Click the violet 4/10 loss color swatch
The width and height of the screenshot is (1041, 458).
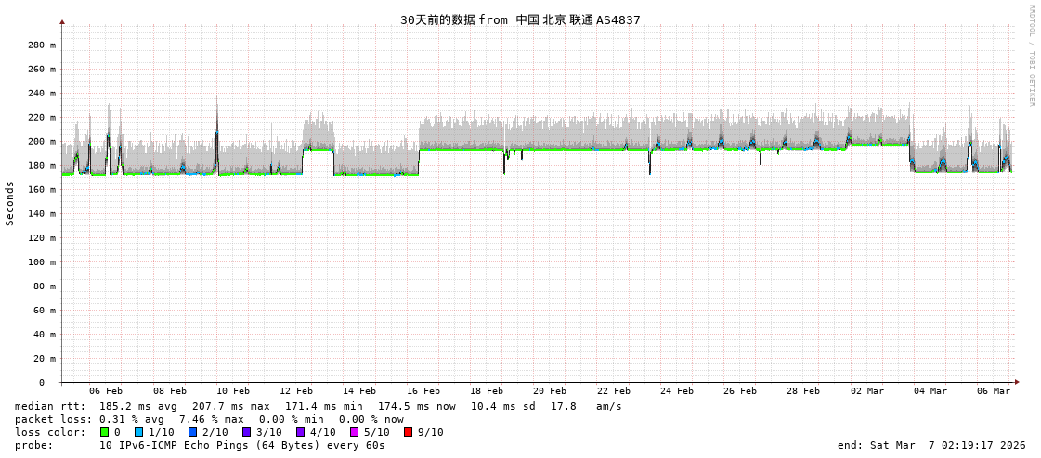tap(300, 432)
